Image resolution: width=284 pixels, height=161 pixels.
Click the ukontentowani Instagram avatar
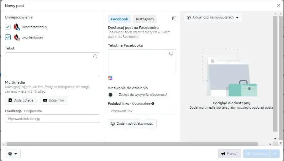(17, 38)
